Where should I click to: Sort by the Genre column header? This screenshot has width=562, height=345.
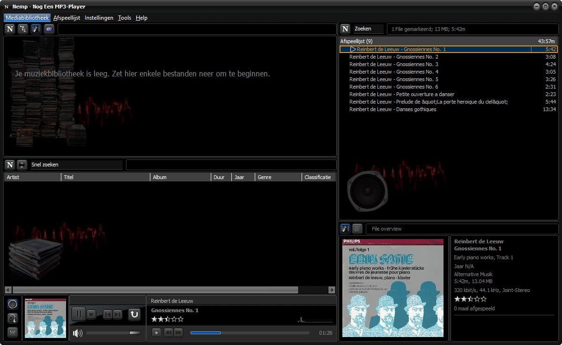264,177
